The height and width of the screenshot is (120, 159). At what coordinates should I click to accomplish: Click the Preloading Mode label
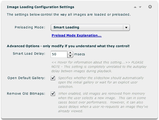[x=30, y=27]
